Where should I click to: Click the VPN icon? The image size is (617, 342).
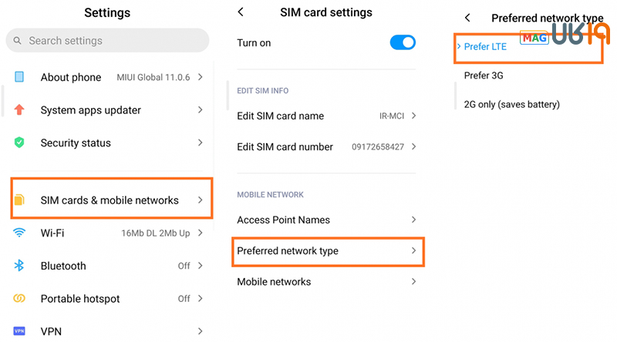click(x=19, y=331)
